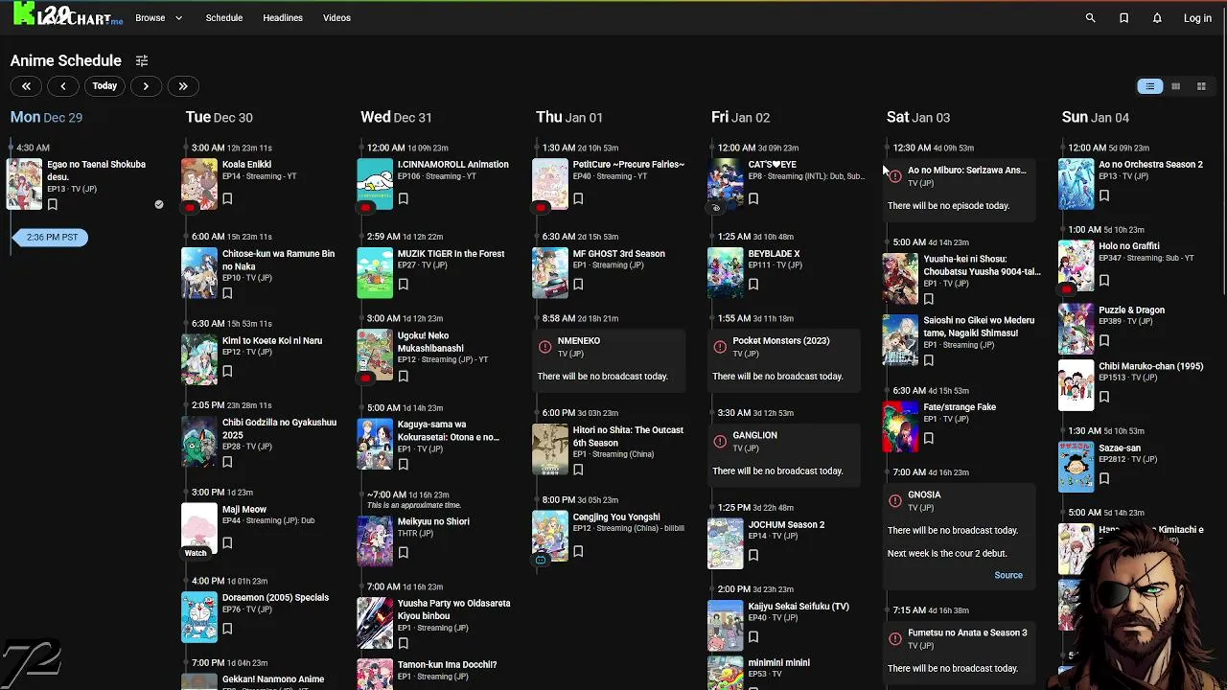Go to next day with single-right arrow

tap(146, 86)
